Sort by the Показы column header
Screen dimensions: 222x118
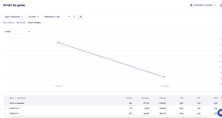pos(163,98)
